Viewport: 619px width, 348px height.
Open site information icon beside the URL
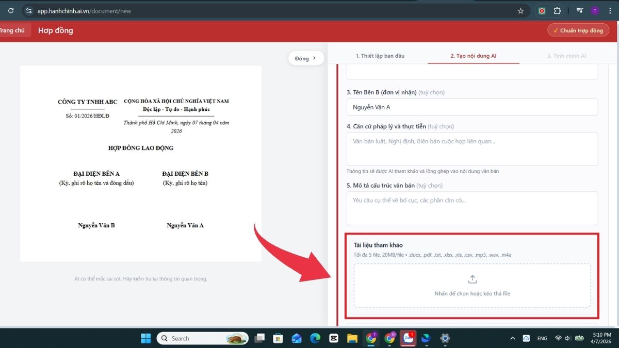coord(29,10)
